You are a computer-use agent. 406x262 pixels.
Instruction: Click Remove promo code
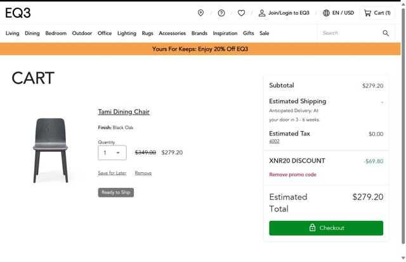pos(292,175)
